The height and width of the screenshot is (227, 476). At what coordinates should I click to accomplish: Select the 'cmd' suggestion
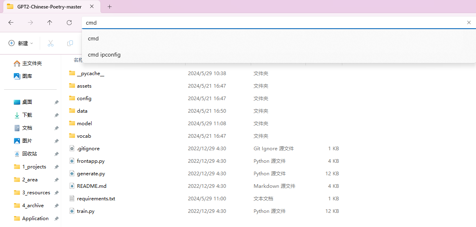94,39
